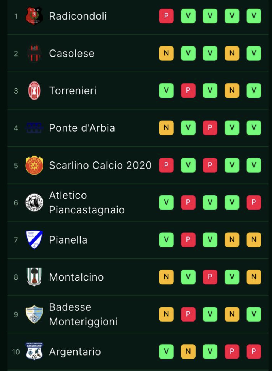Screen dimensions: 272x371
Task: Click the Montalcino team crest
Action: pyautogui.click(x=34, y=277)
